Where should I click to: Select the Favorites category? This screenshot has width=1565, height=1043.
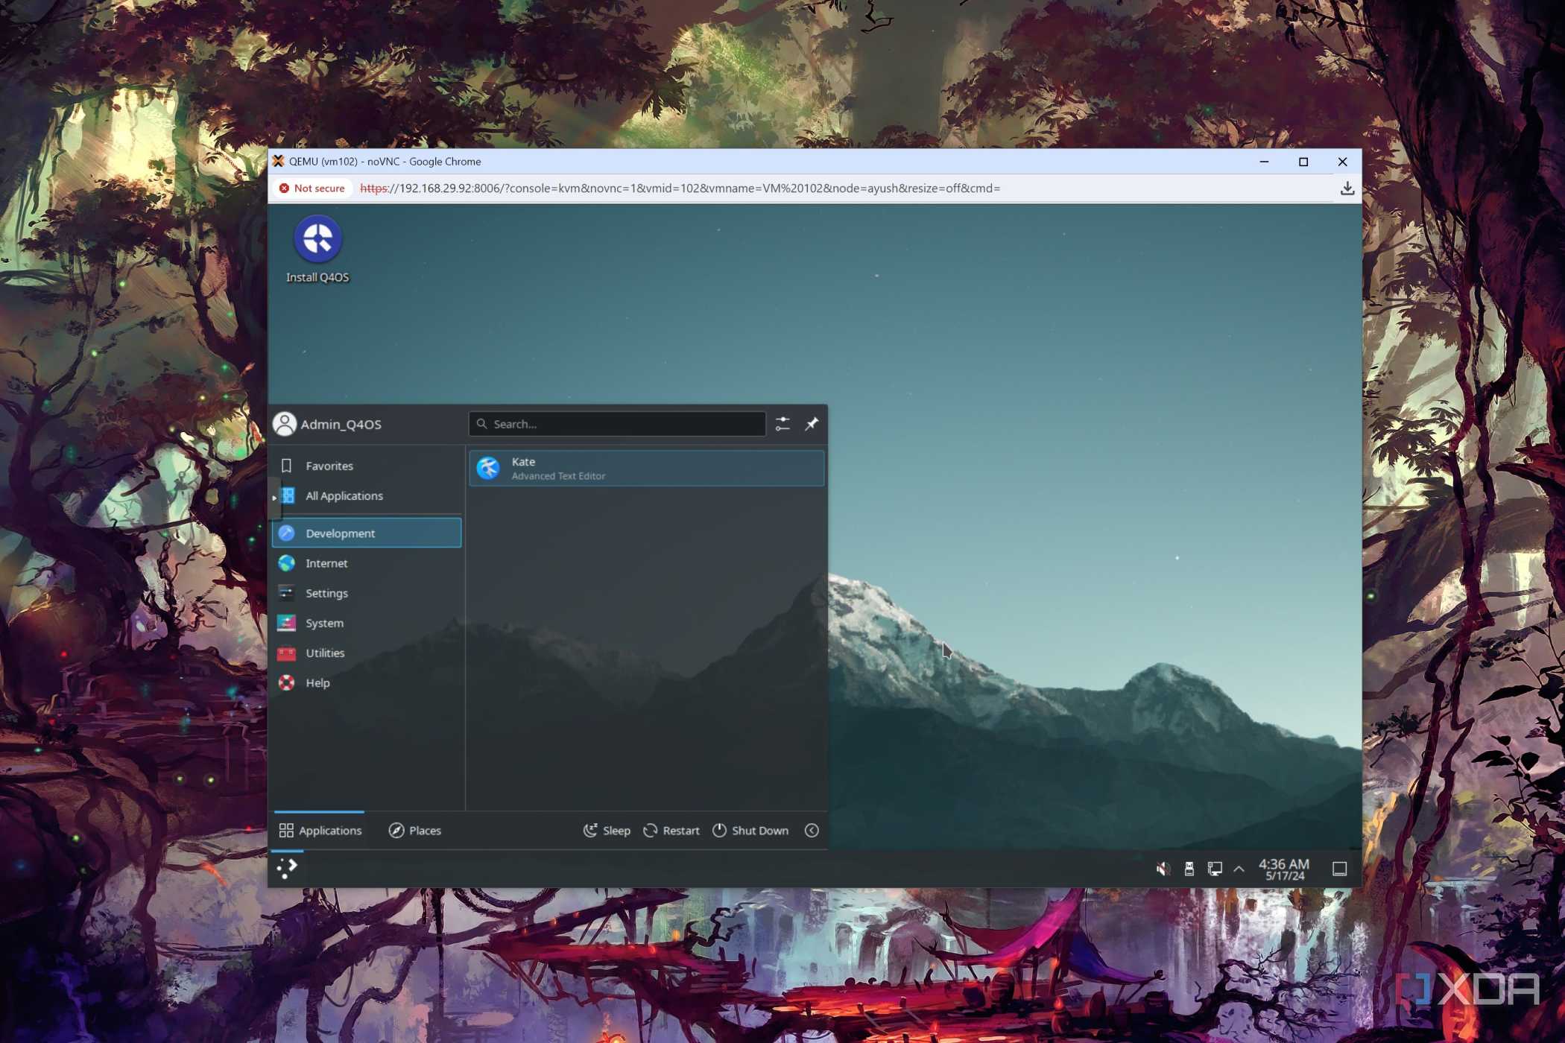(x=367, y=466)
